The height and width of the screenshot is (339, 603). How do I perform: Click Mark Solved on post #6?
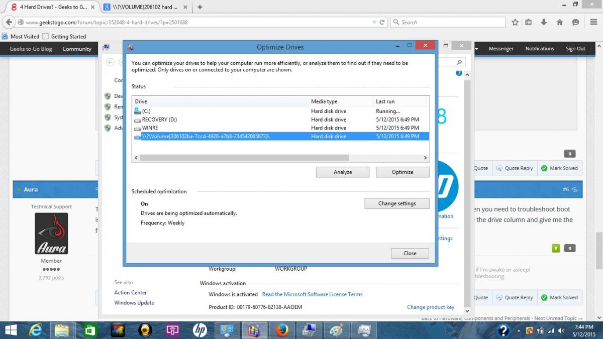tap(560, 297)
